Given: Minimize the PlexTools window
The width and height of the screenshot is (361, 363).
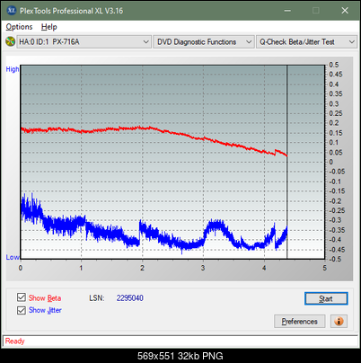Looking at the screenshot, I should pos(287,11).
